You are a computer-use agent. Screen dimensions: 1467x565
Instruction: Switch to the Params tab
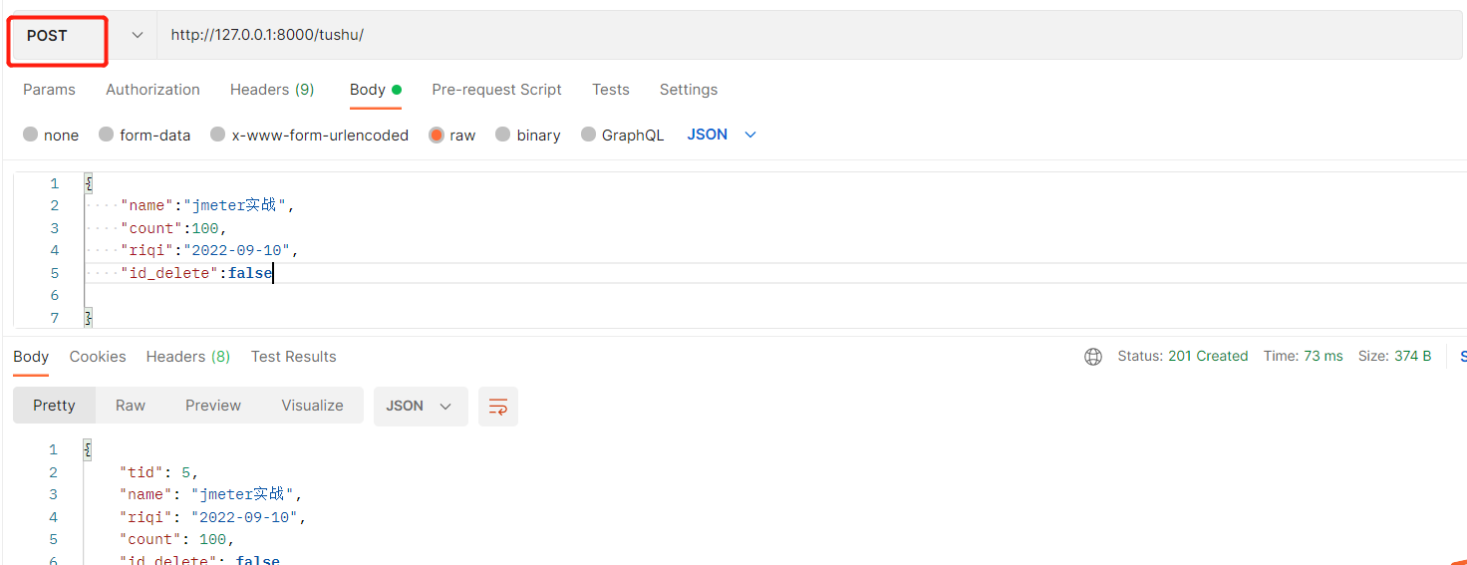point(49,90)
